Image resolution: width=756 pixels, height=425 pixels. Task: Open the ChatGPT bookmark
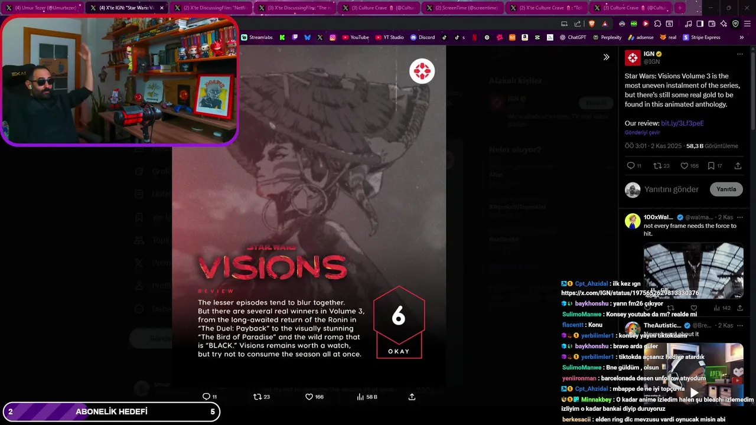[x=572, y=37]
